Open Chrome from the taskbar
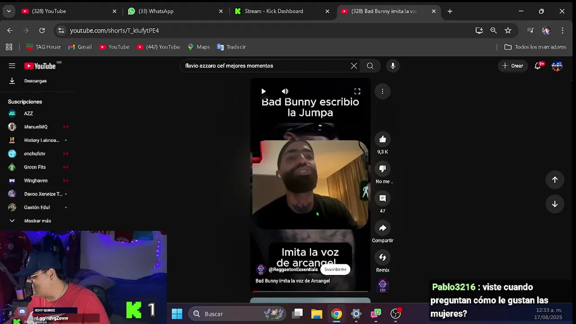 point(337,314)
